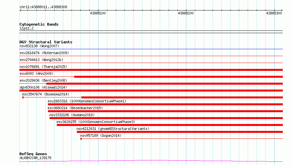Image resolution: width=292 pixels, height=165 pixels.
Task: Select the red bar under esv3680214 (Besenbacher2015)
Action: pyautogui.click(x=165, y=111)
